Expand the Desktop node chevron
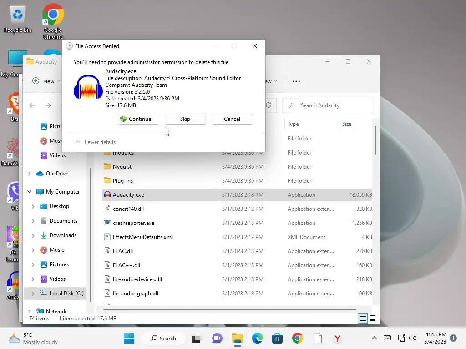This screenshot has height=349, width=466. point(33,207)
